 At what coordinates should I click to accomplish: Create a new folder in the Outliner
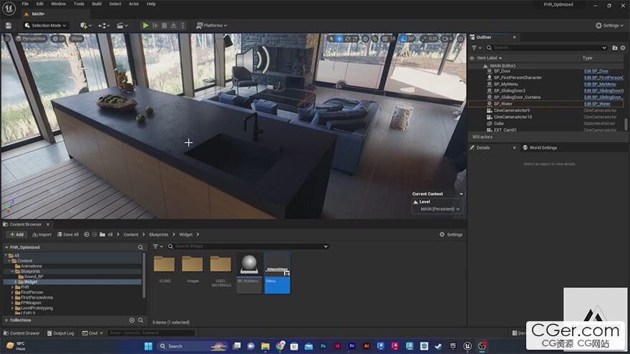615,48
